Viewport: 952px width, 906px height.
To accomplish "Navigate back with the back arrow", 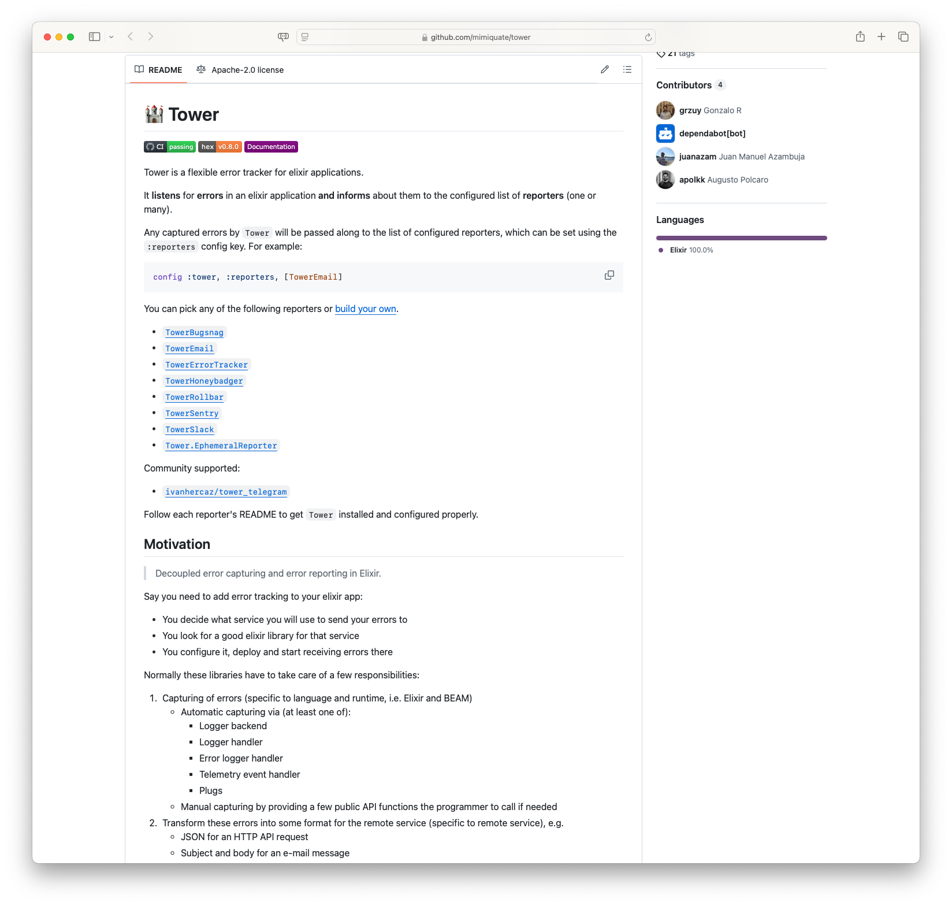I will pos(130,36).
